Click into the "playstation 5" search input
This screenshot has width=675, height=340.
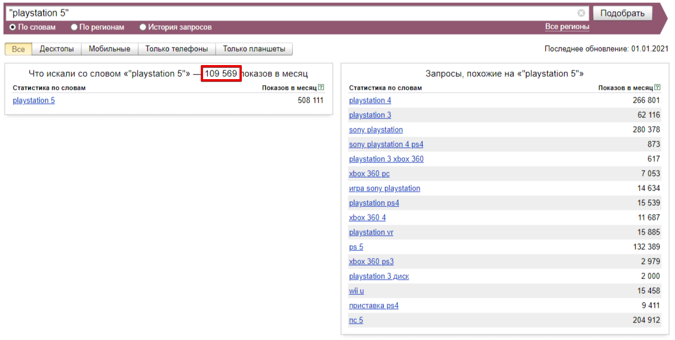pos(293,13)
